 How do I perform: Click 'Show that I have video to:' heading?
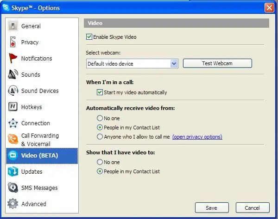click(x=120, y=152)
